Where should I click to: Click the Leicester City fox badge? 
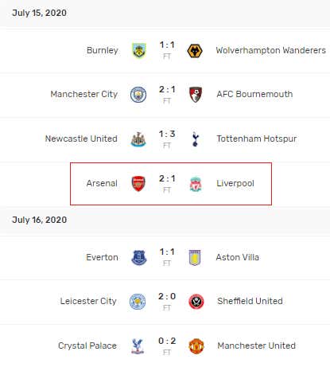(x=138, y=302)
